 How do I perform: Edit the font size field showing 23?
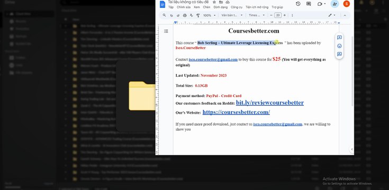pos(278,15)
